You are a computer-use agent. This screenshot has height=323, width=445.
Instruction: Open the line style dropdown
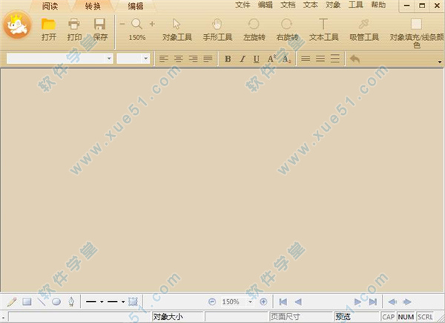pos(123,301)
